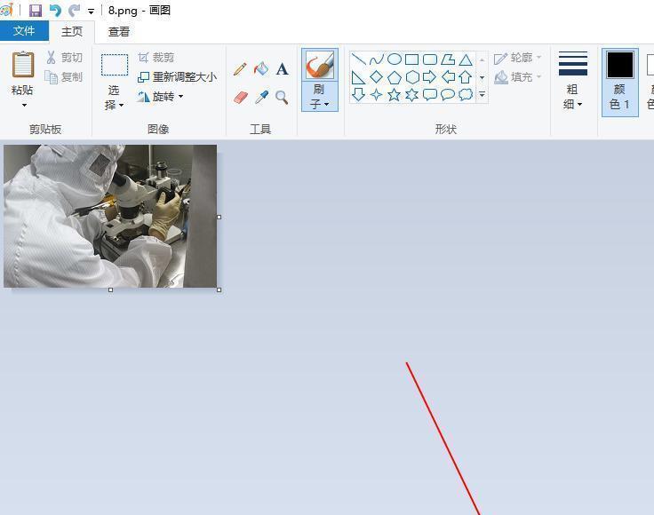Click the 粘贴 paste clipboard icon

tap(23, 65)
